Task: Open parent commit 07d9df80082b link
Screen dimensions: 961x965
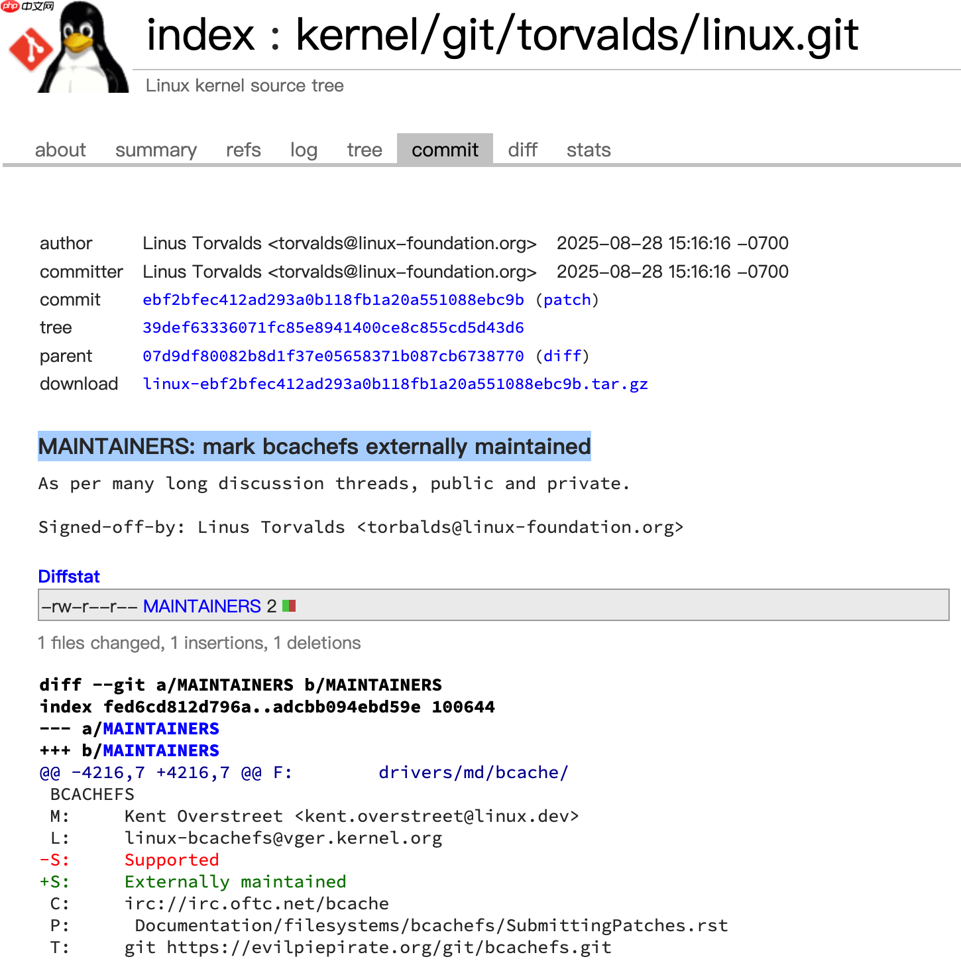Action: pos(333,356)
